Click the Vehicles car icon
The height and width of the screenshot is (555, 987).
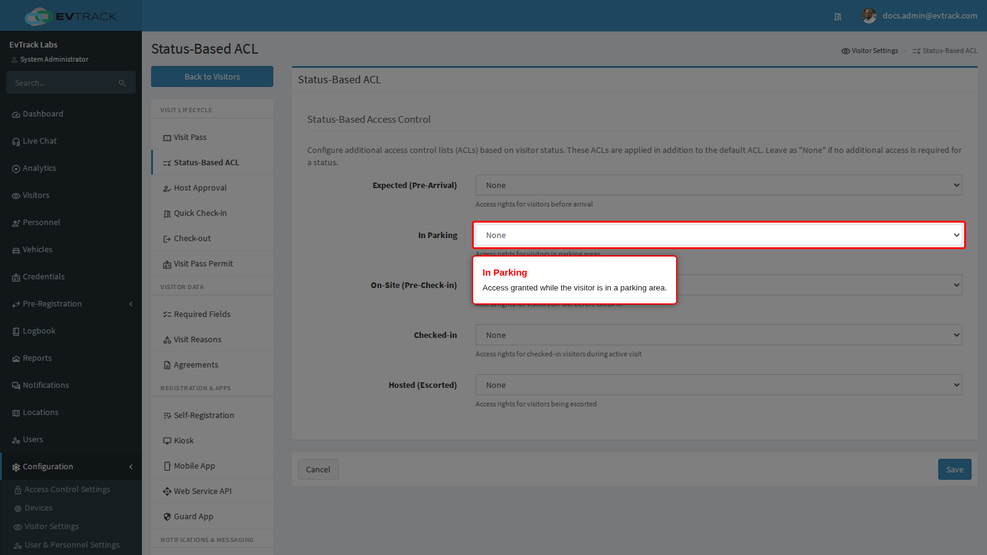[x=16, y=250]
